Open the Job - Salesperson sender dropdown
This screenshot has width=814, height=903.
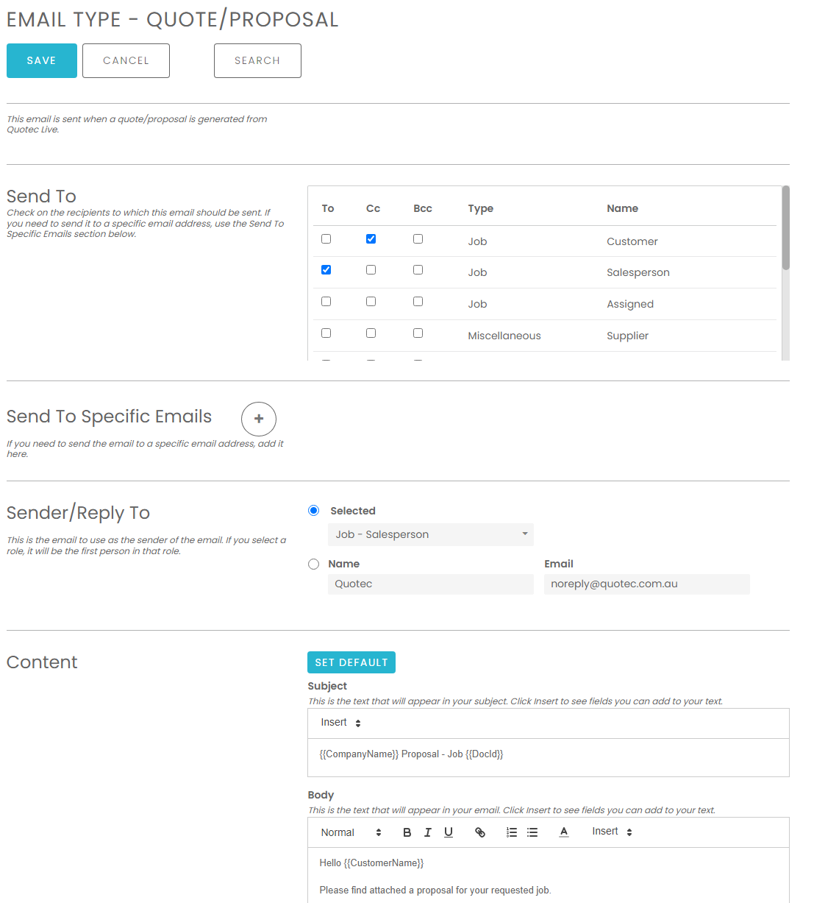click(x=430, y=534)
